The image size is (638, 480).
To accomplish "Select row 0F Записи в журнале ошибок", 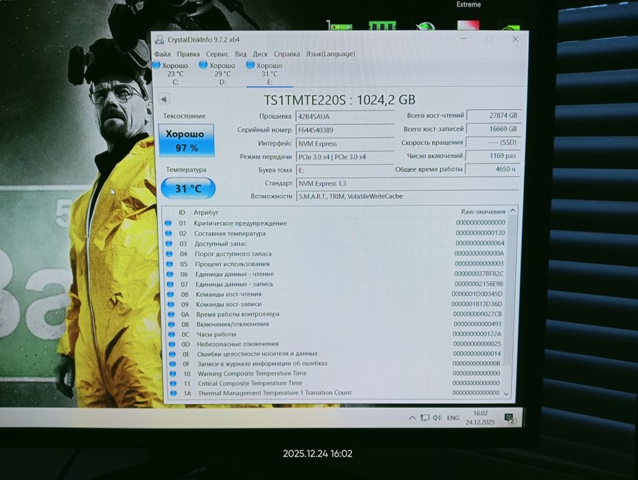I will pos(336,364).
